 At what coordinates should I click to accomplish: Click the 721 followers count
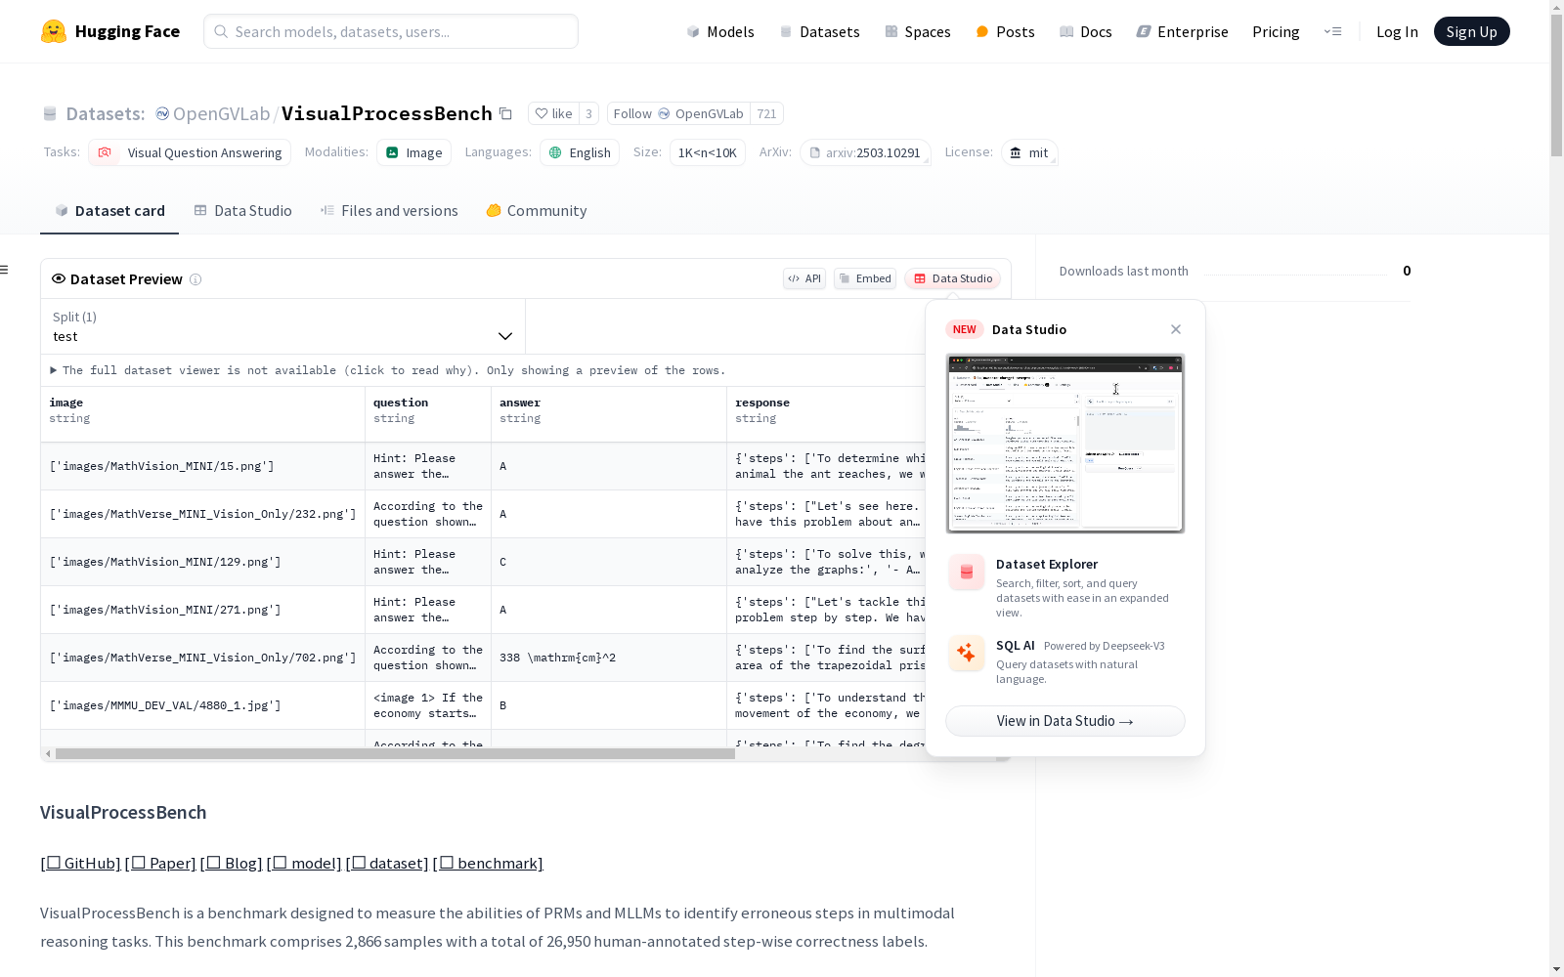[766, 113]
